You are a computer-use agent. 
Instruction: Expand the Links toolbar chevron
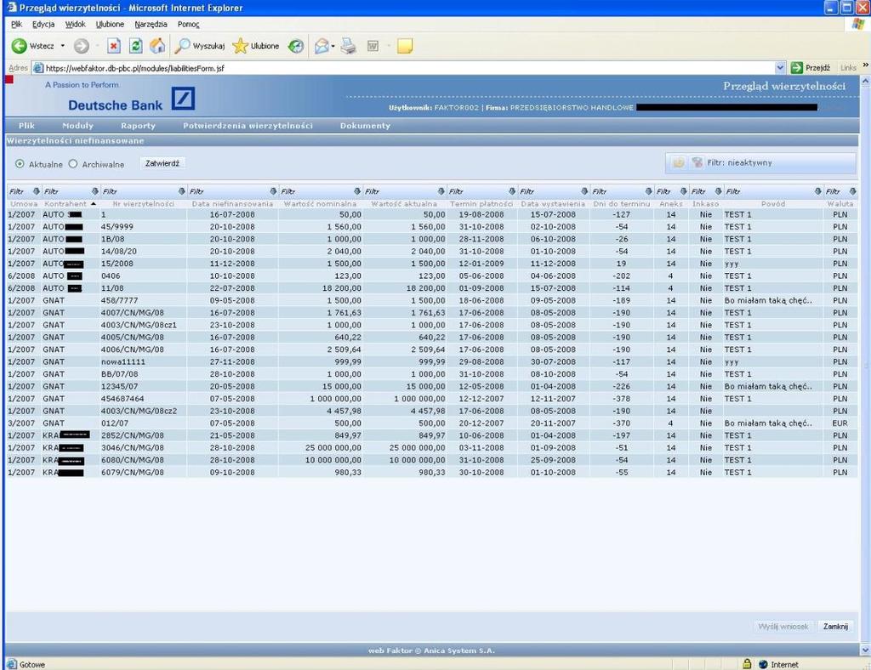click(x=865, y=65)
